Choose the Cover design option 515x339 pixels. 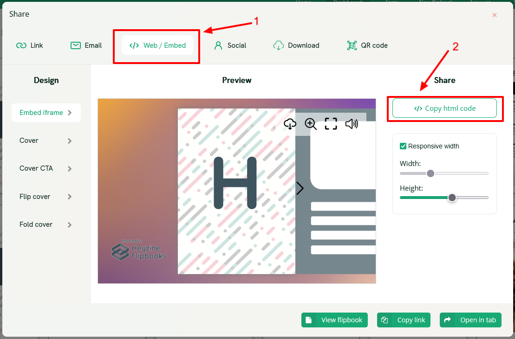point(46,141)
